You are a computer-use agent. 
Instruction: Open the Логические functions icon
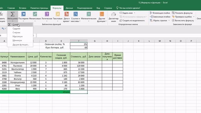click(47, 14)
